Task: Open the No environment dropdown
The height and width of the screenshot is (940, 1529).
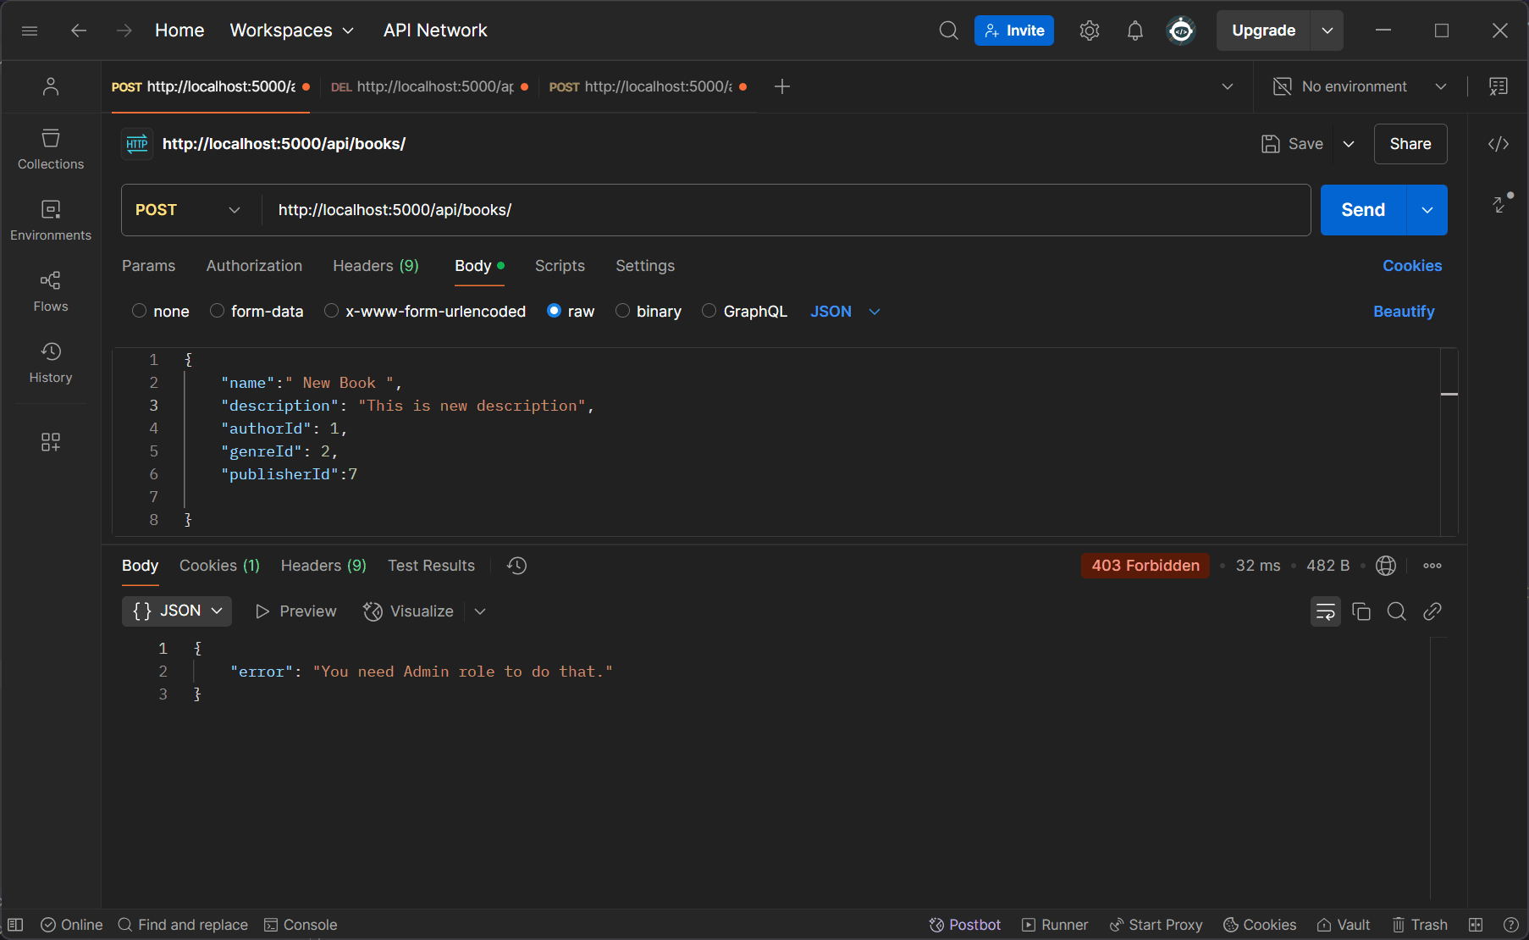Action: click(1360, 86)
